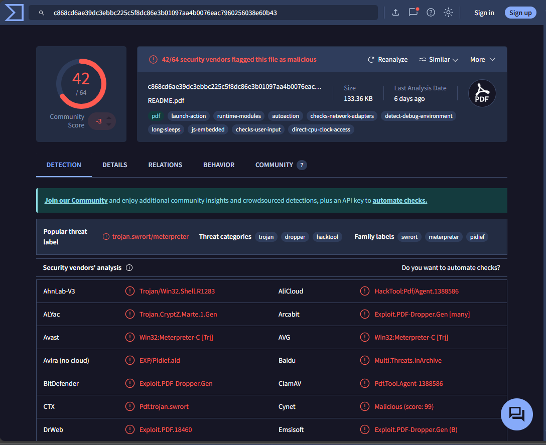Open the More dropdown menu
Image resolution: width=546 pixels, height=445 pixels.
(x=483, y=60)
